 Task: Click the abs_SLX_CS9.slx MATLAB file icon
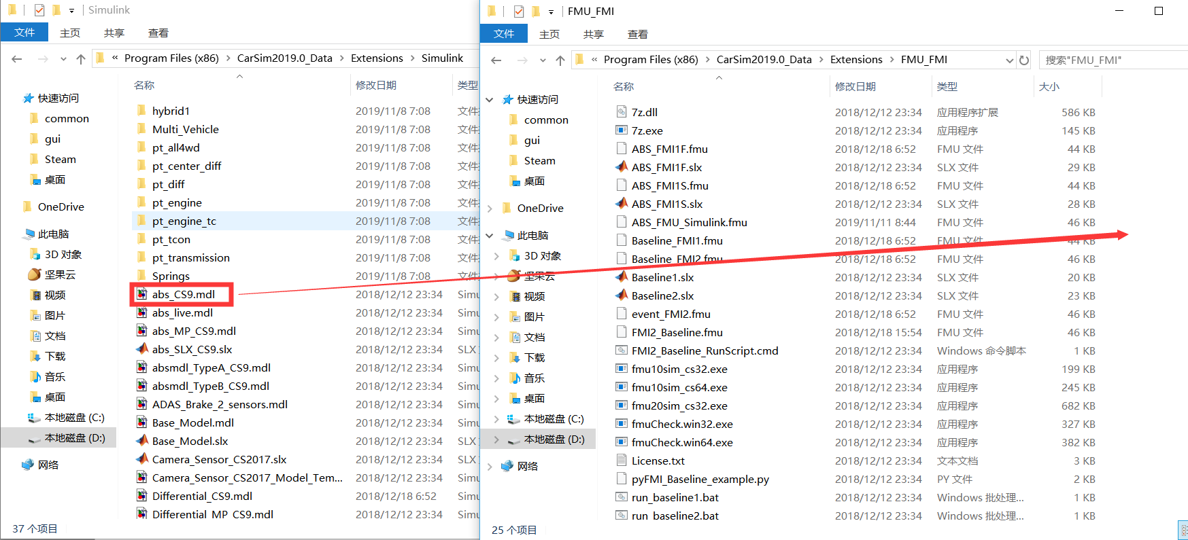pyautogui.click(x=142, y=349)
